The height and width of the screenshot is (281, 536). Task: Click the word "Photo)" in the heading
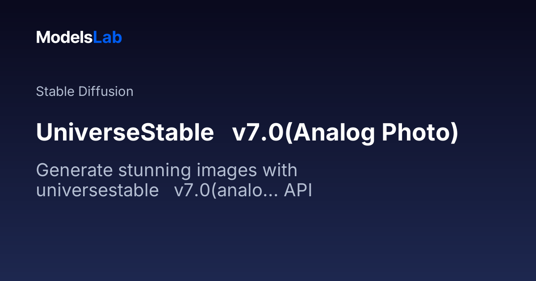[x=419, y=133]
